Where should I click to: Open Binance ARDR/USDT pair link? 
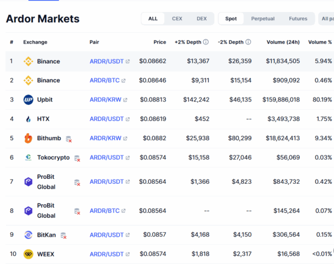click(106, 61)
